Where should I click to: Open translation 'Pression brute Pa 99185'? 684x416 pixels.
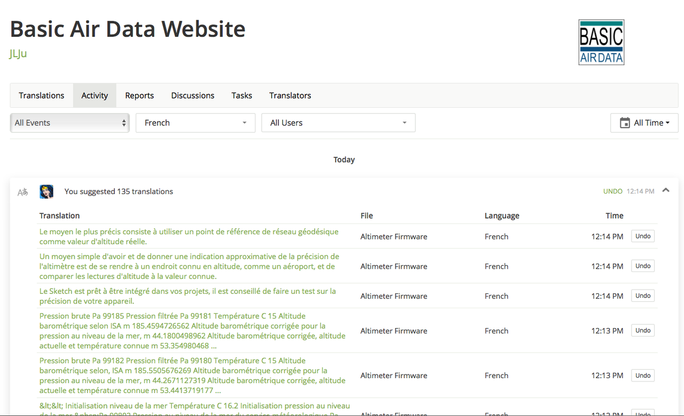pyautogui.click(x=192, y=331)
